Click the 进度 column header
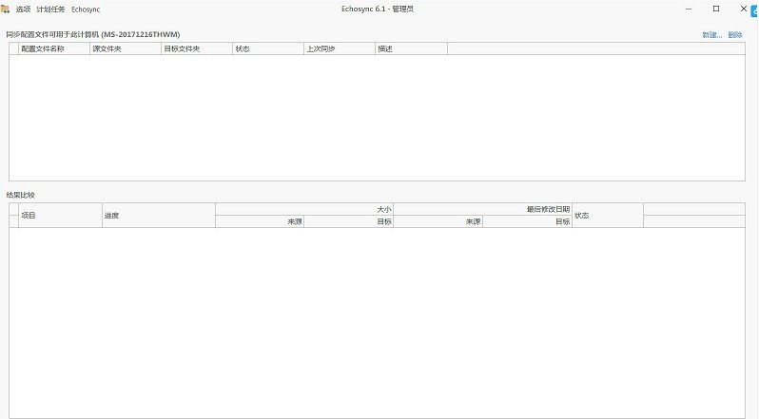Screen dimensions: 759x419 [x=159, y=215]
